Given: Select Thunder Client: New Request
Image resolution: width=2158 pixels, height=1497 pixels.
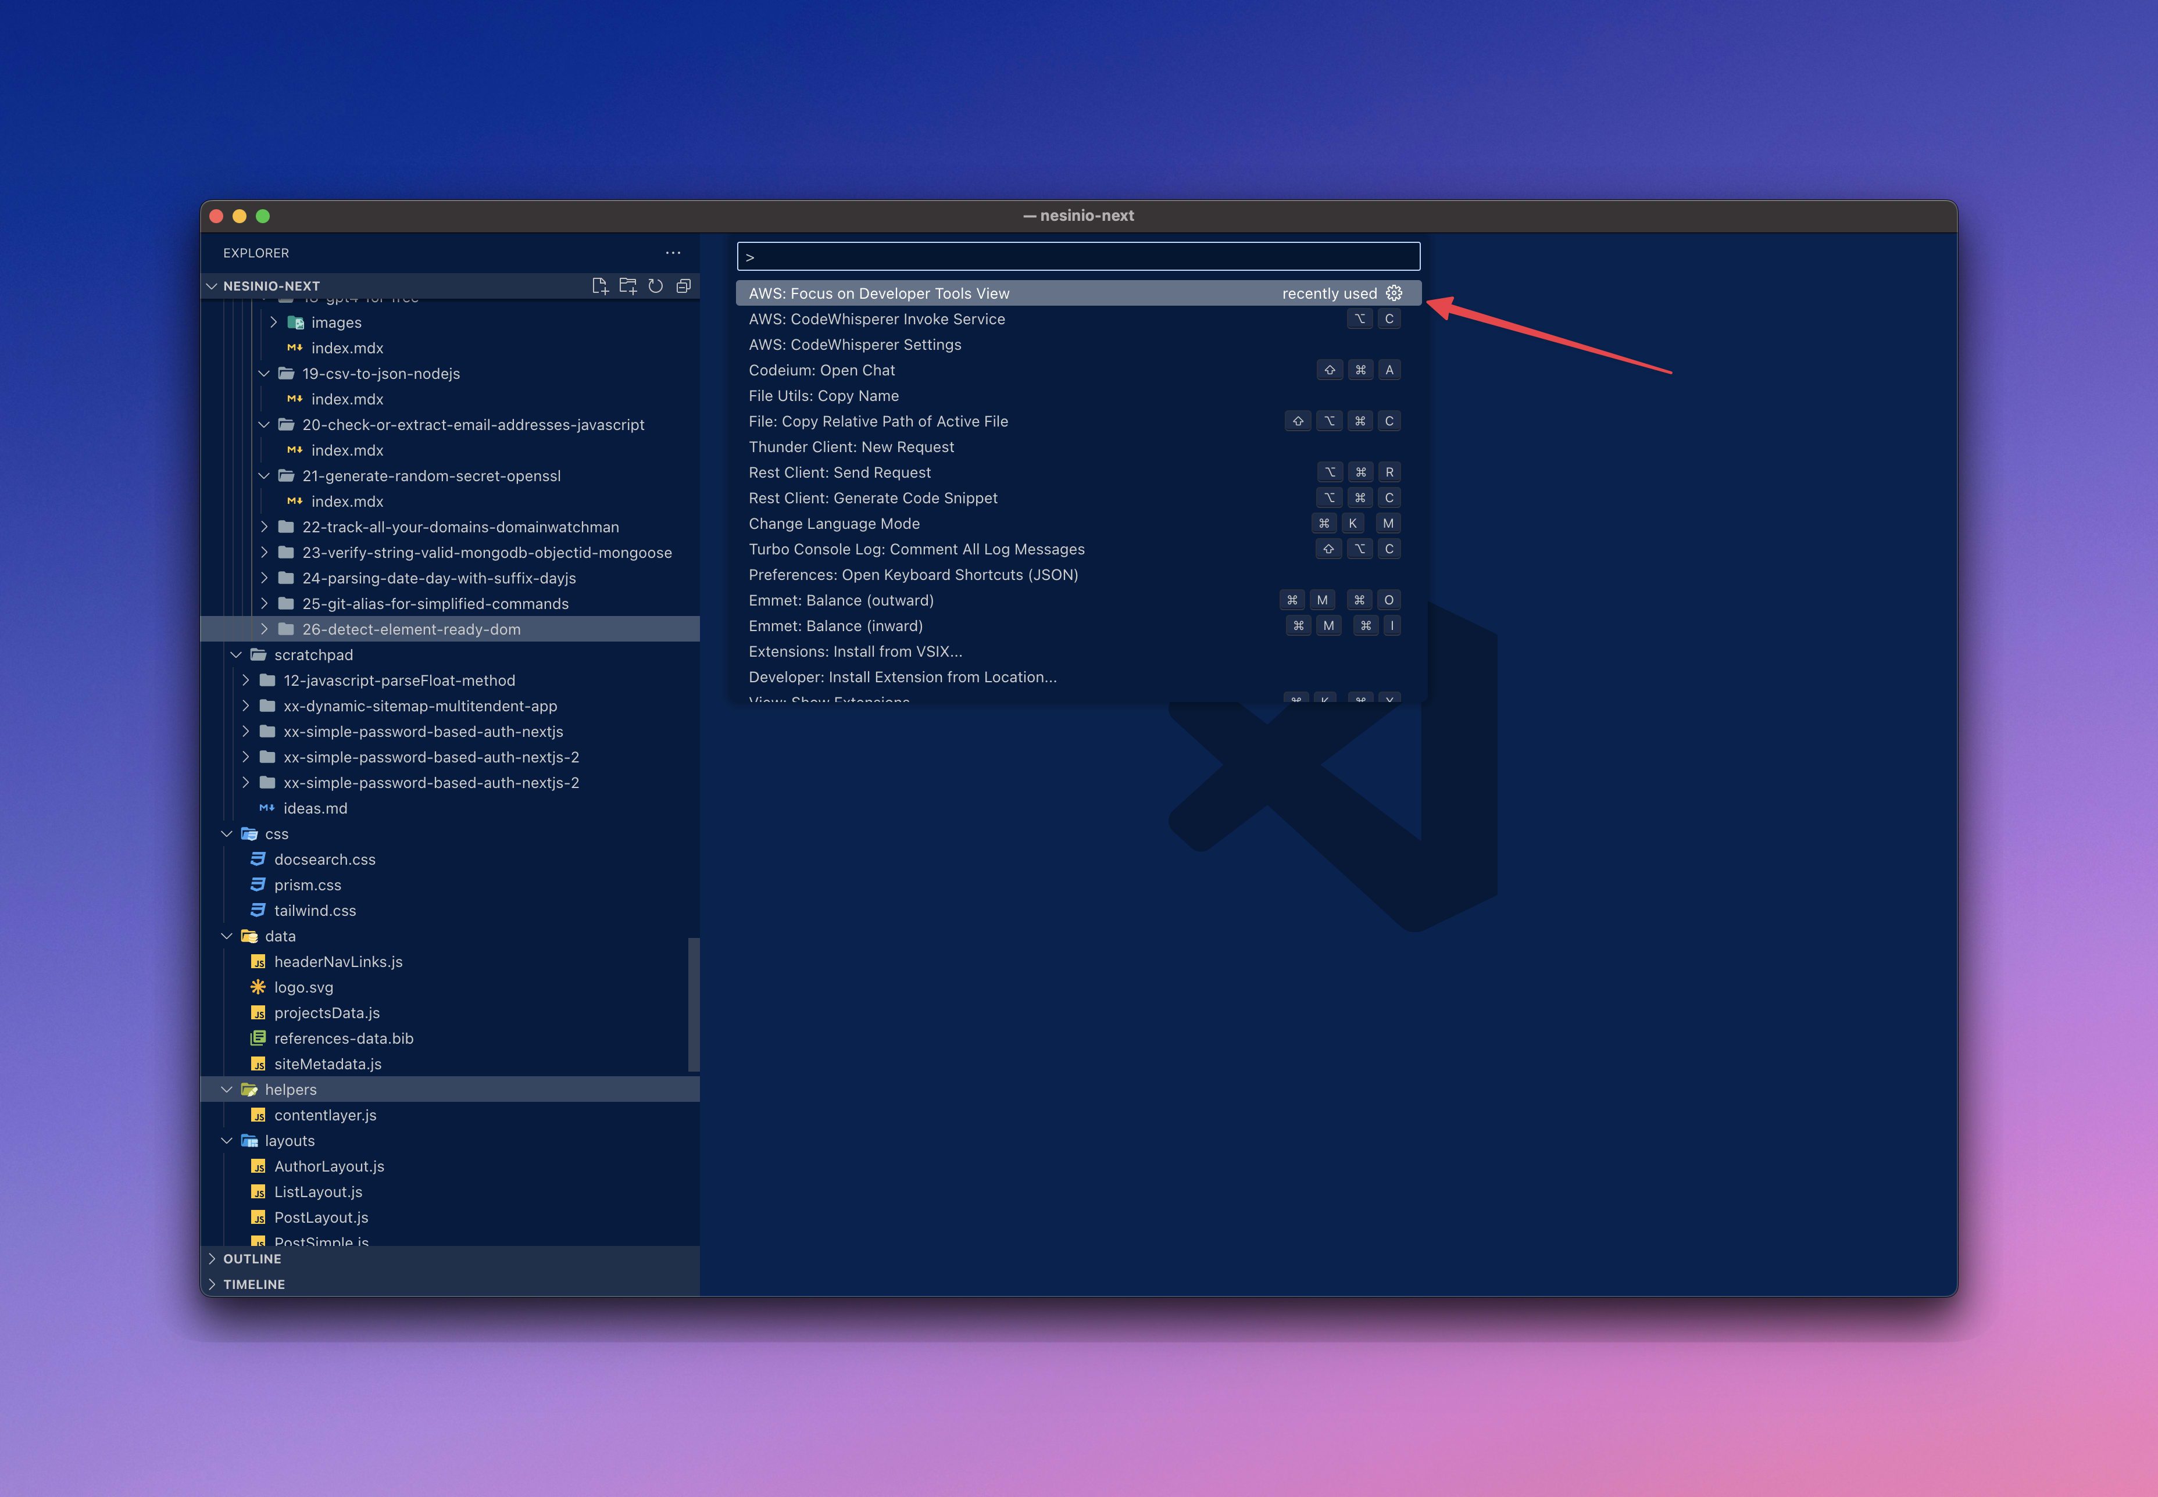Looking at the screenshot, I should pyautogui.click(x=1079, y=447).
